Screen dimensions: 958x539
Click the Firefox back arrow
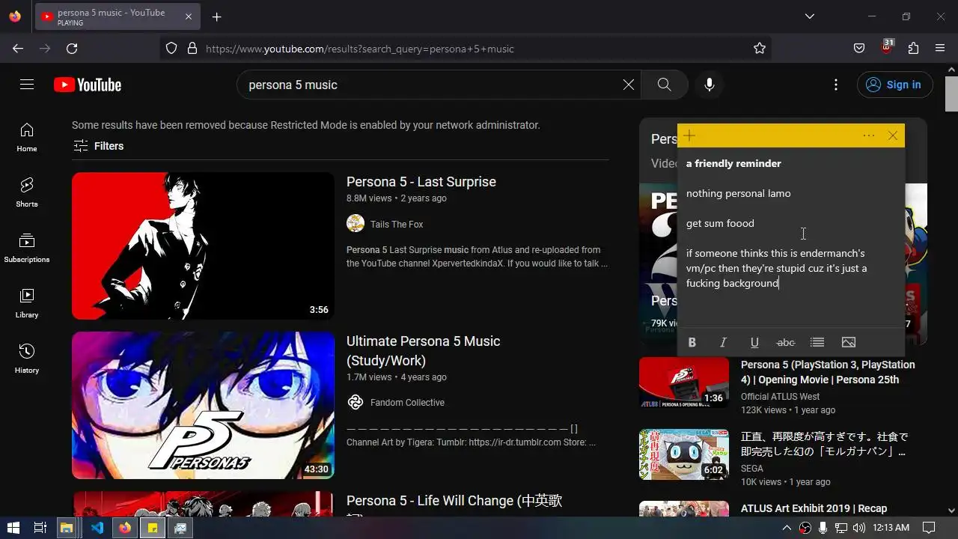[18, 49]
